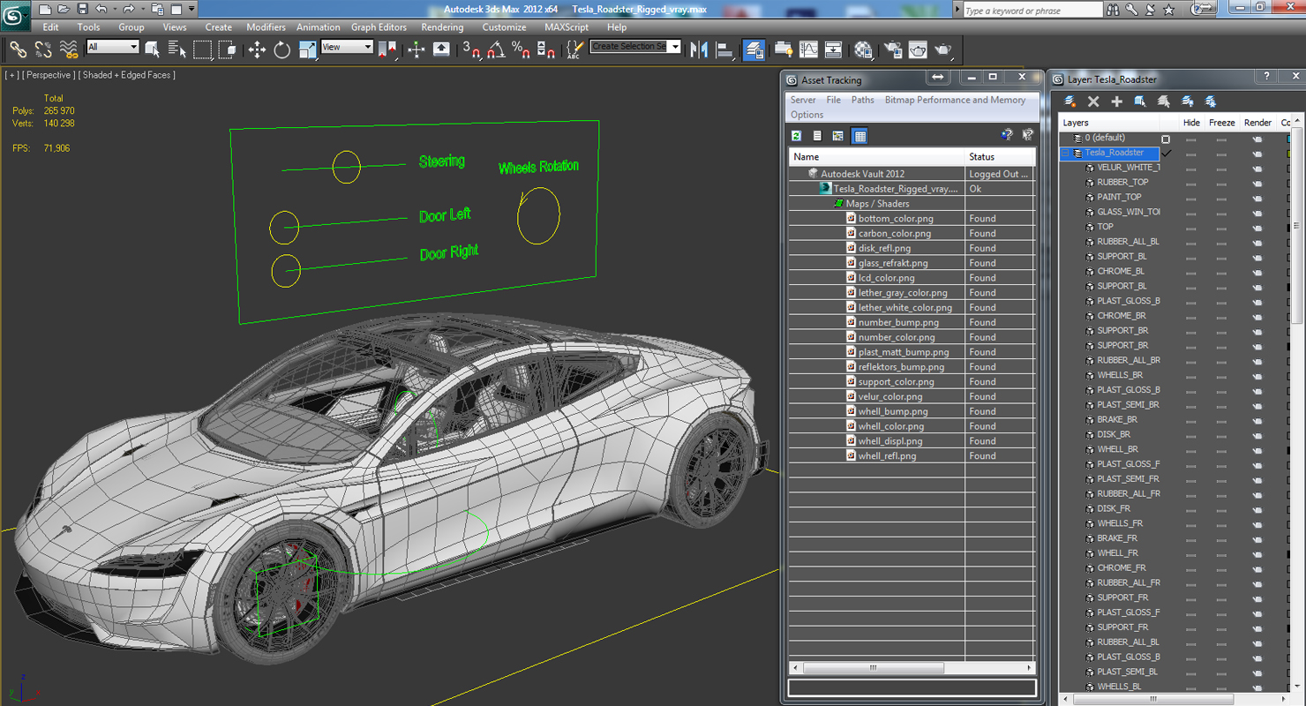Toggle Select and Manipulate mode
Viewport: 1306px width, 706px height.
tap(417, 49)
